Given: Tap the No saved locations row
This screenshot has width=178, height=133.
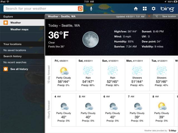Looking at the screenshot, I should point(22,50).
